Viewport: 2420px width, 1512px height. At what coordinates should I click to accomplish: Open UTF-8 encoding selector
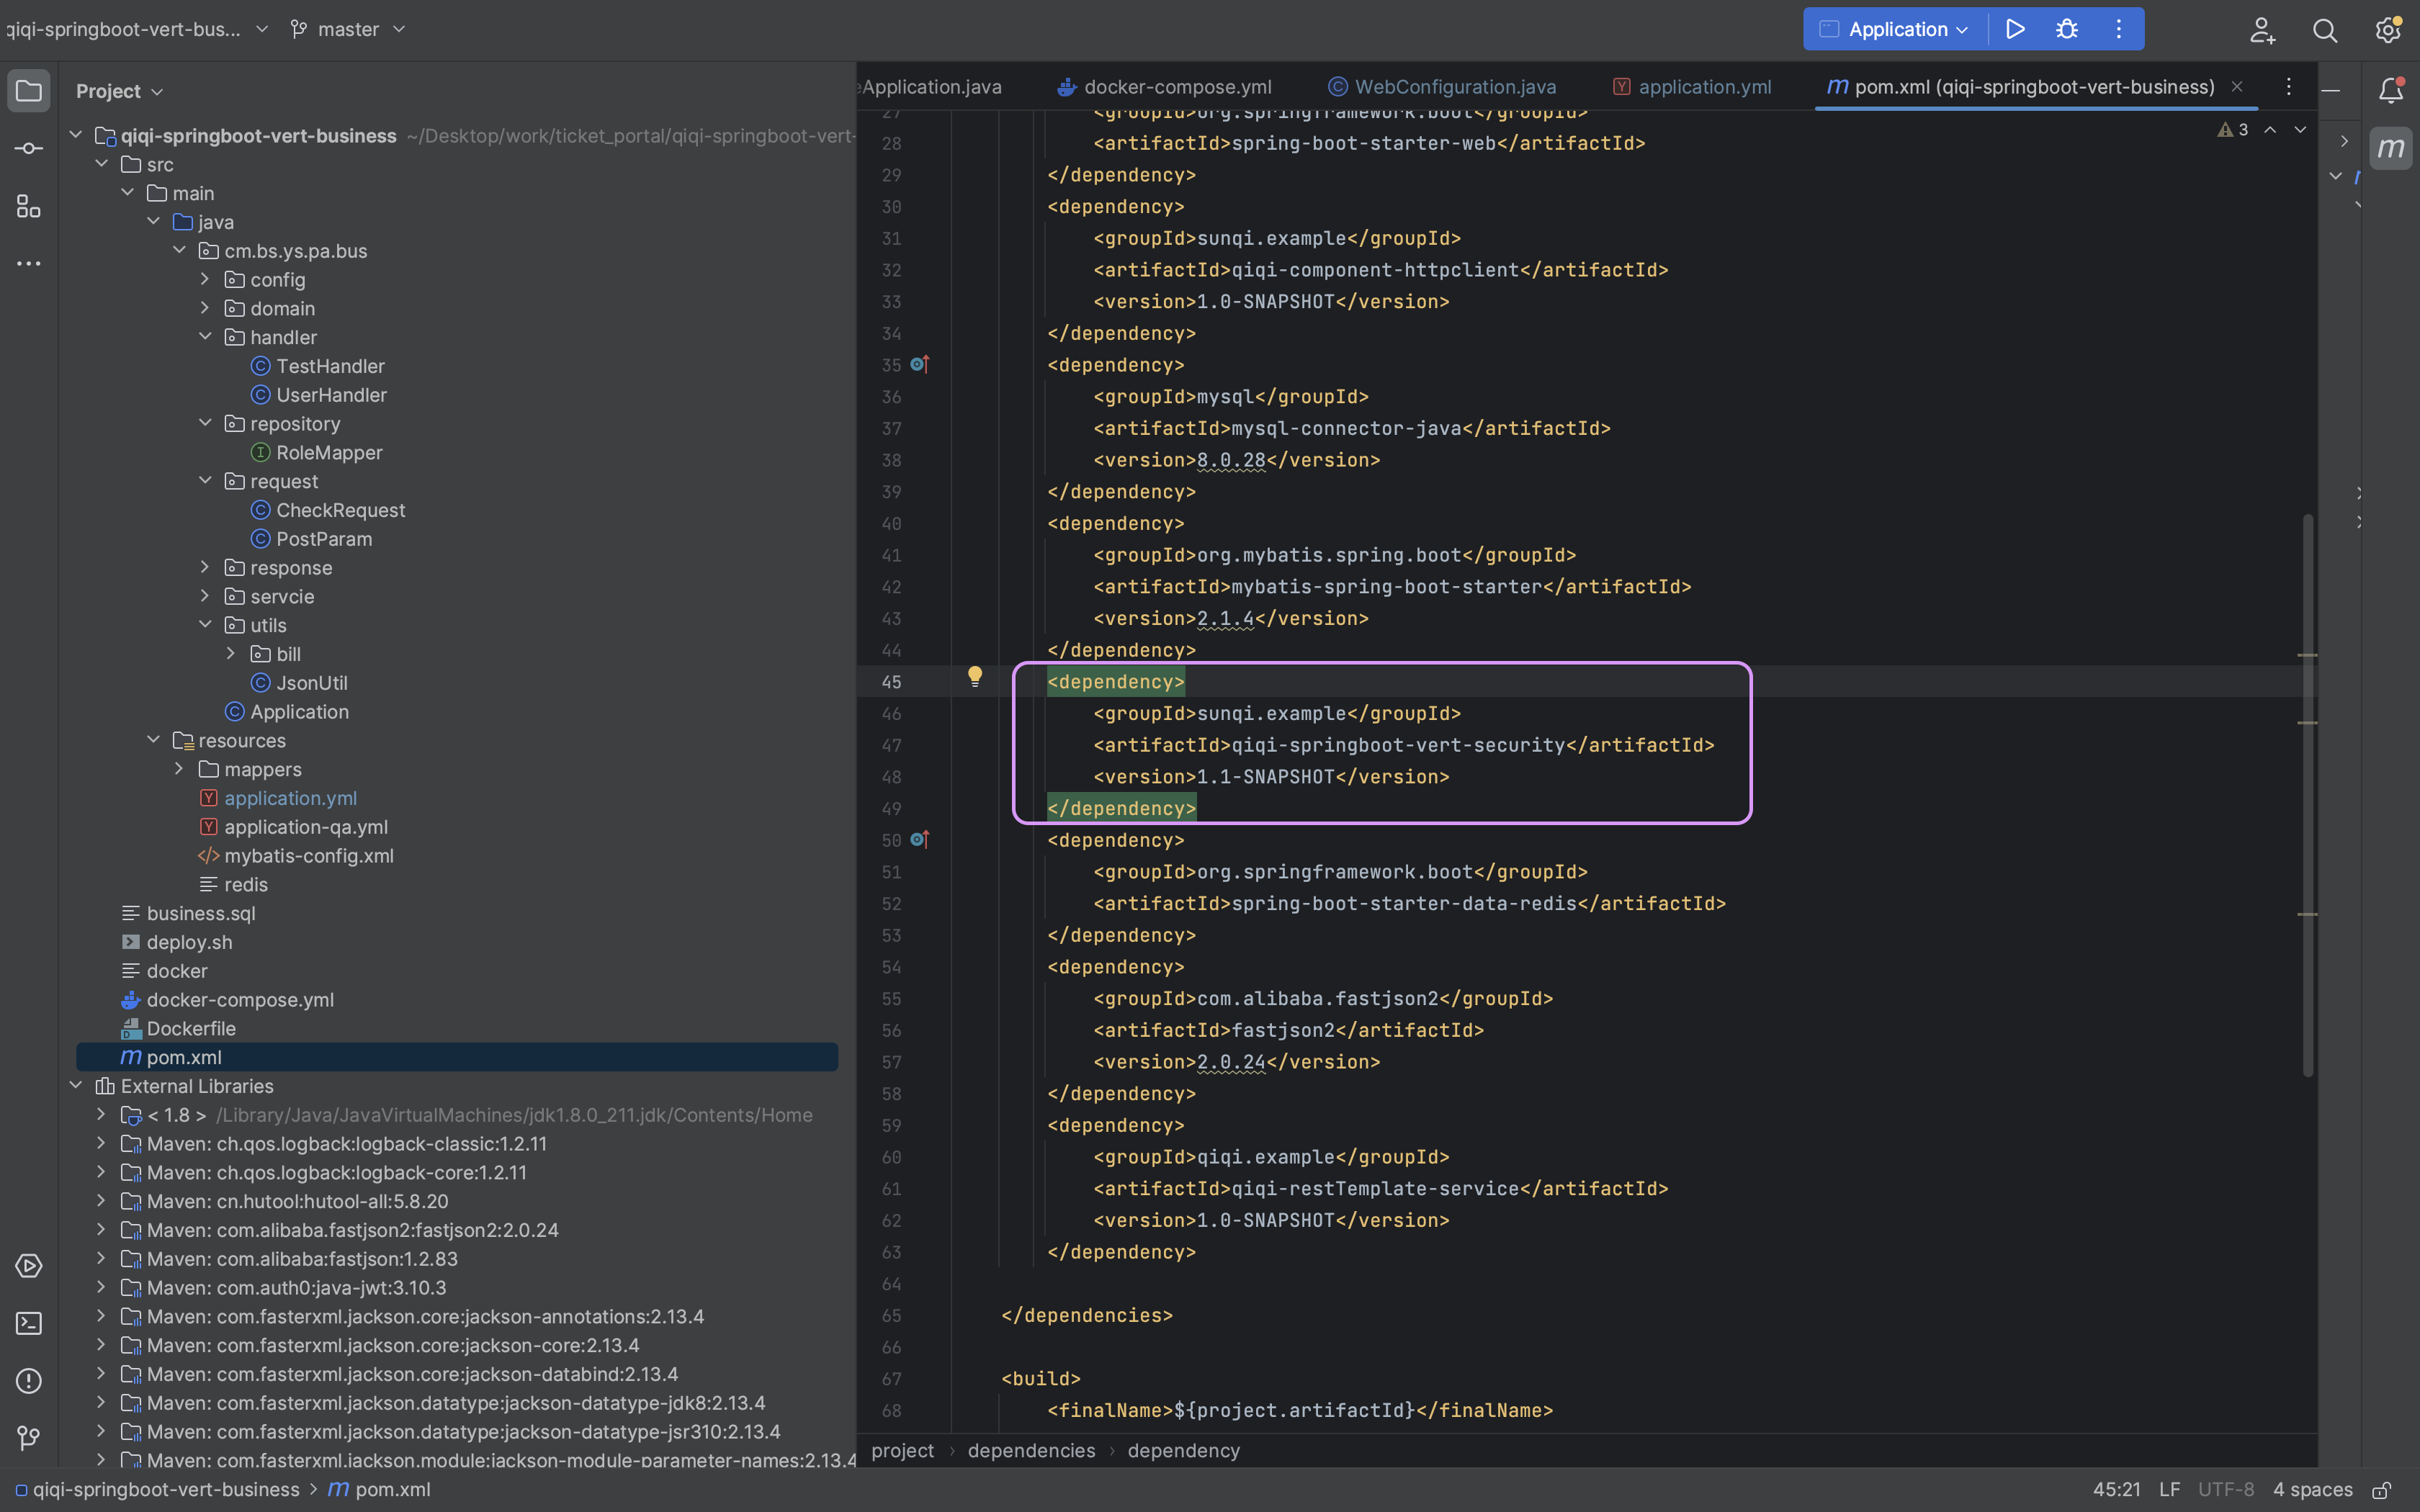pos(2226,1490)
